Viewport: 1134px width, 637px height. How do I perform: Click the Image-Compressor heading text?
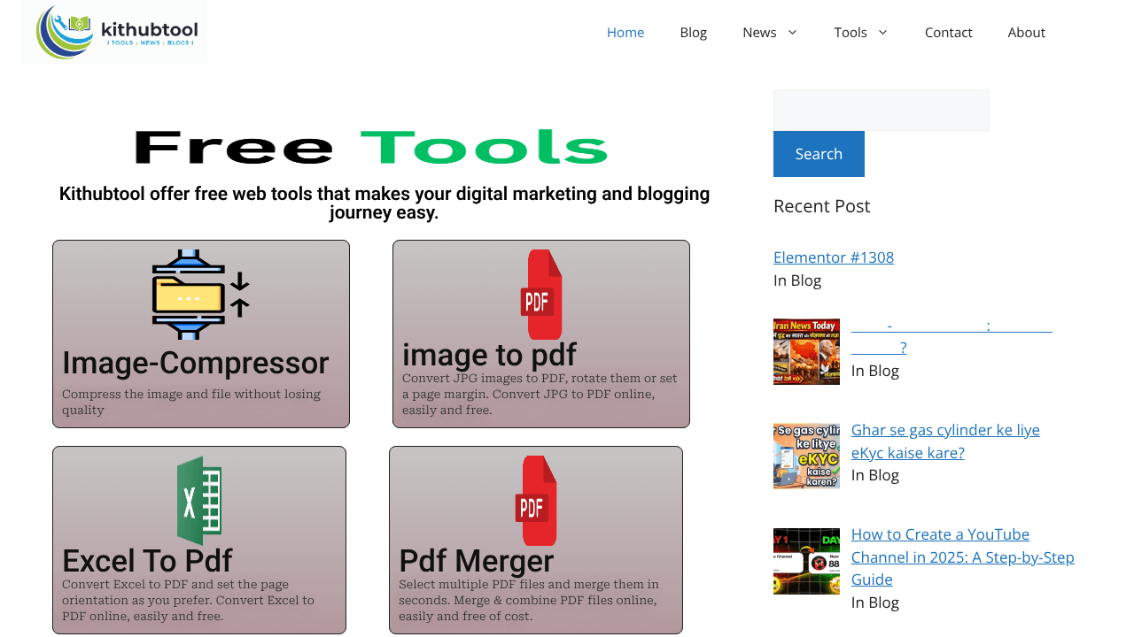(x=195, y=363)
